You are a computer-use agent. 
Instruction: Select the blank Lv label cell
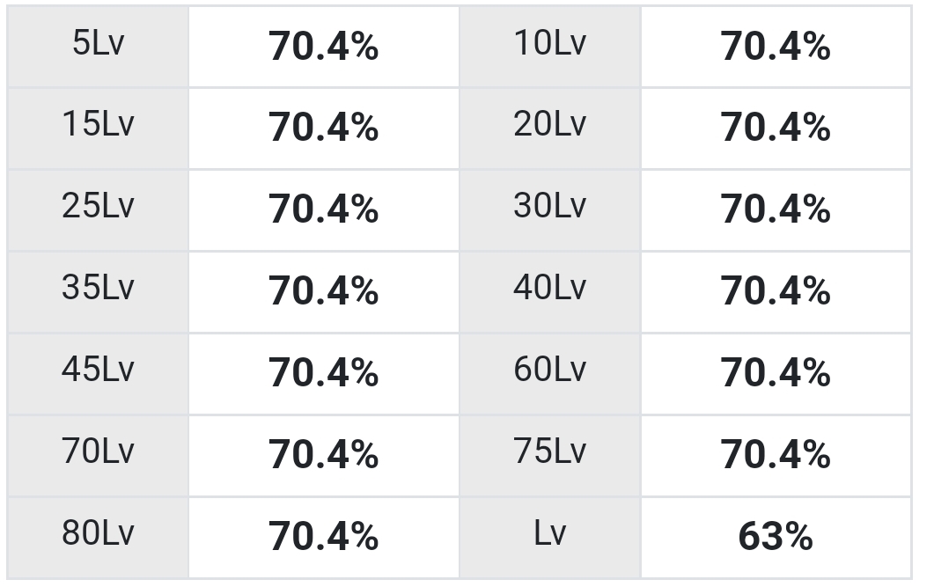550,538
